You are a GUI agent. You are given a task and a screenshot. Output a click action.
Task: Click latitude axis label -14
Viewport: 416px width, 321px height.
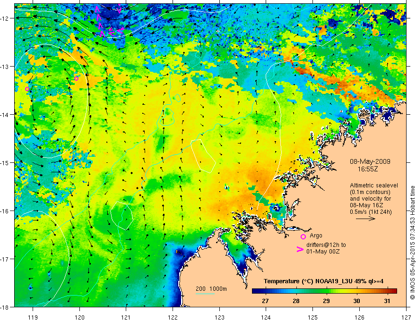click(x=5, y=114)
